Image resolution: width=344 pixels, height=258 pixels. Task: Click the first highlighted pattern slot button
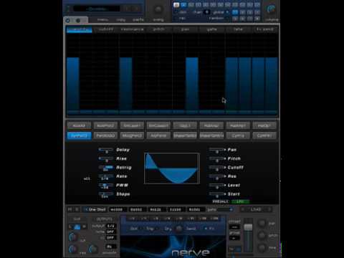(176, 4)
